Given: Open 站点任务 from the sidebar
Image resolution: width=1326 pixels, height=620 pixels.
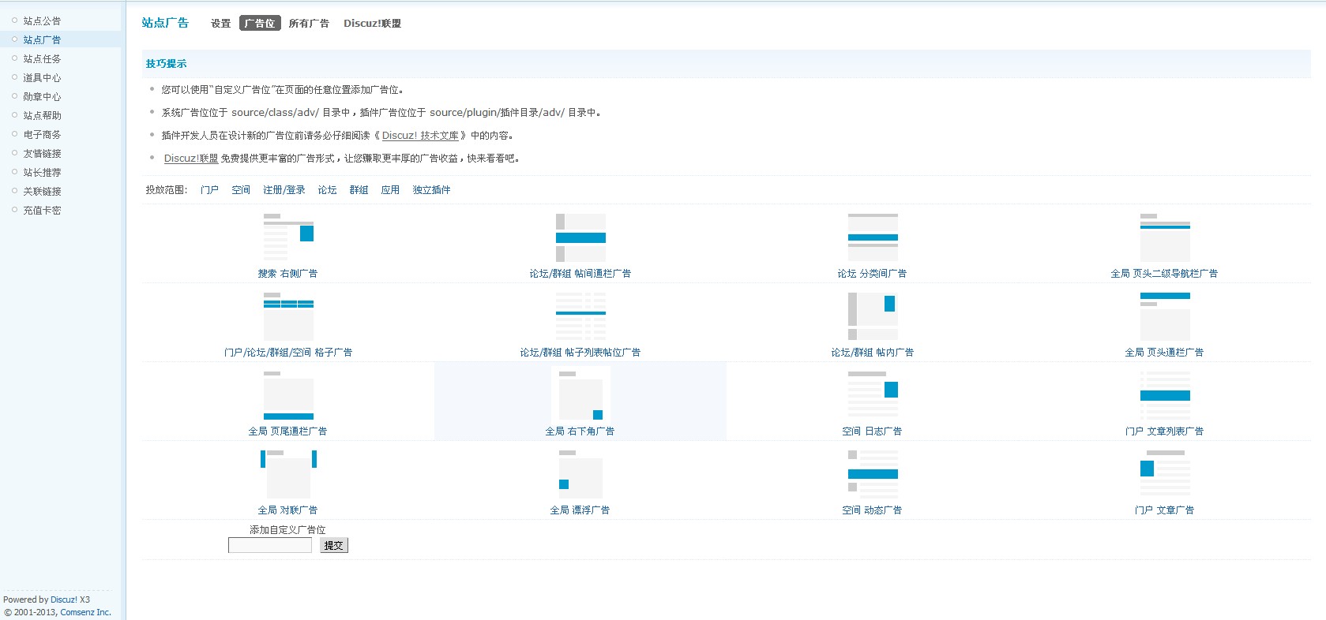Looking at the screenshot, I should (42, 58).
